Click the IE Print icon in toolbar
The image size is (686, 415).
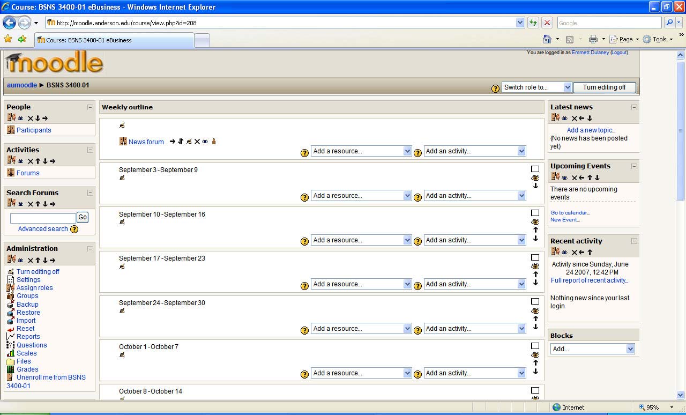[x=593, y=39]
